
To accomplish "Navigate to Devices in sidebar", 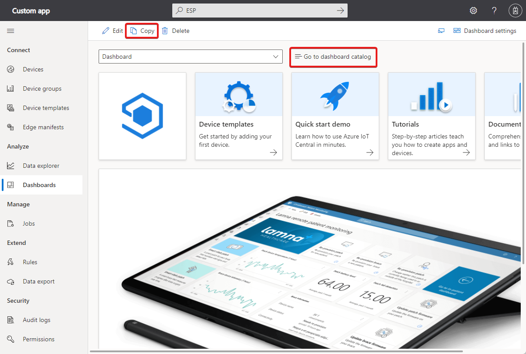I will [x=33, y=69].
